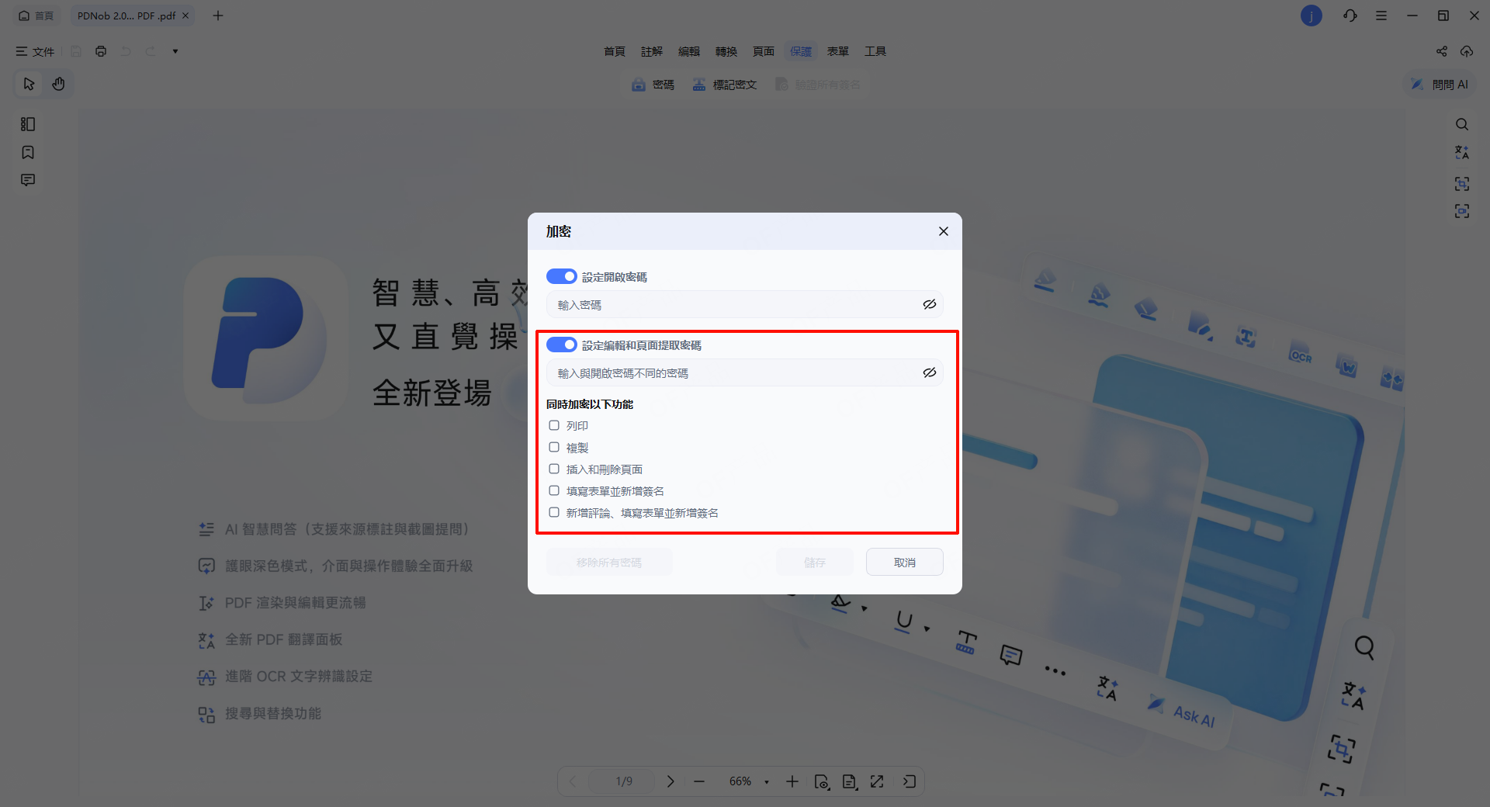Switch to the 註解 ribbon tab

652,51
